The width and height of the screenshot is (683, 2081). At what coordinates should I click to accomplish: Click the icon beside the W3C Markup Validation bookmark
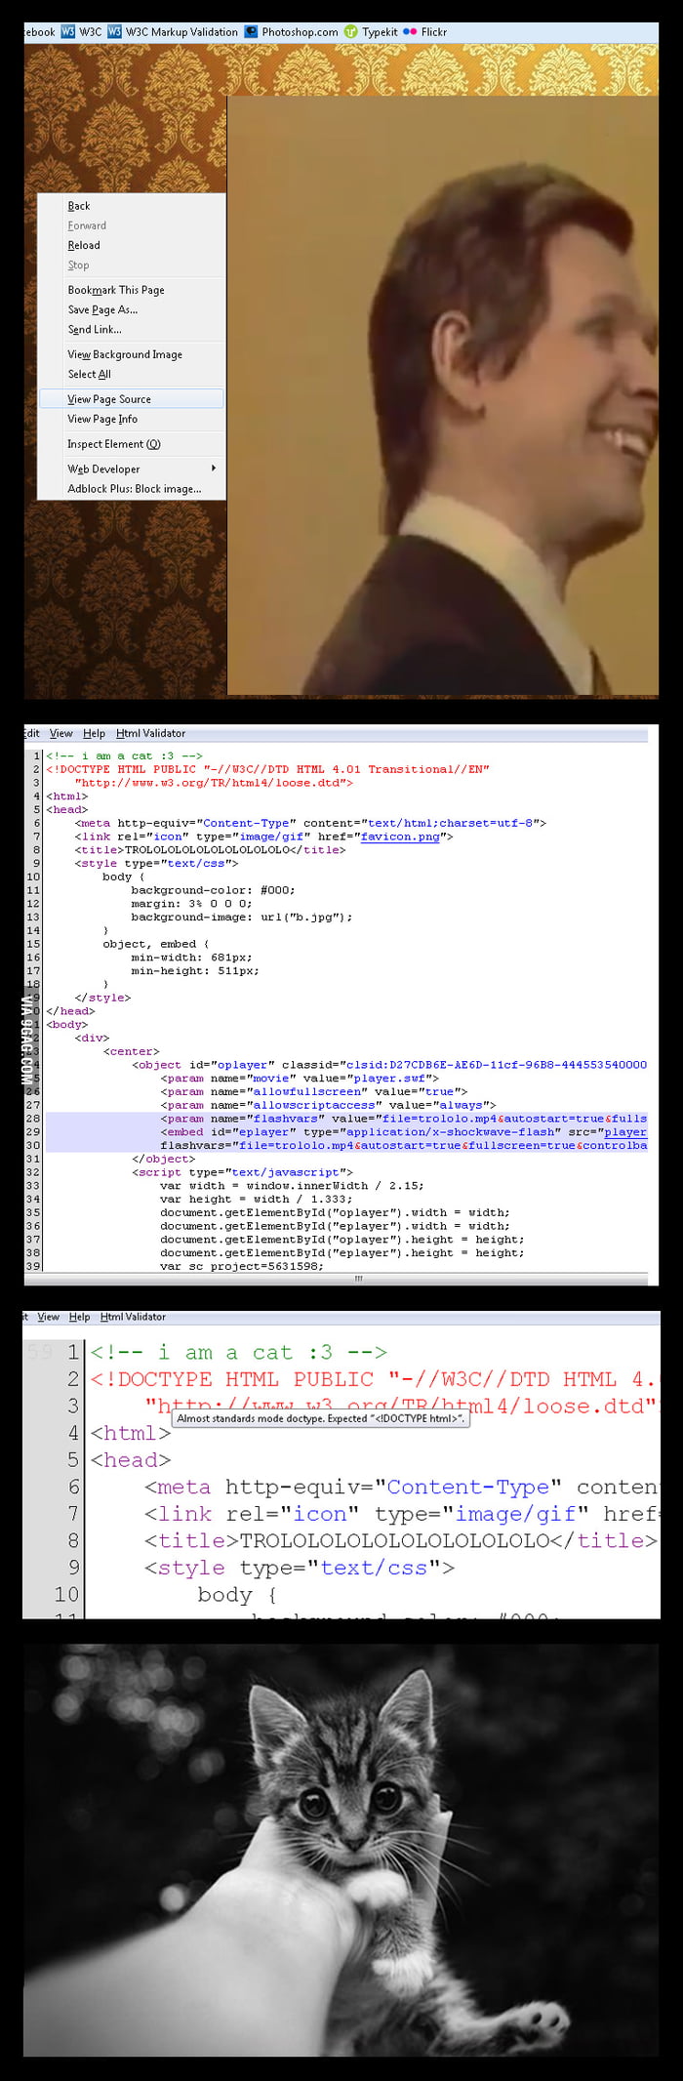(x=114, y=32)
